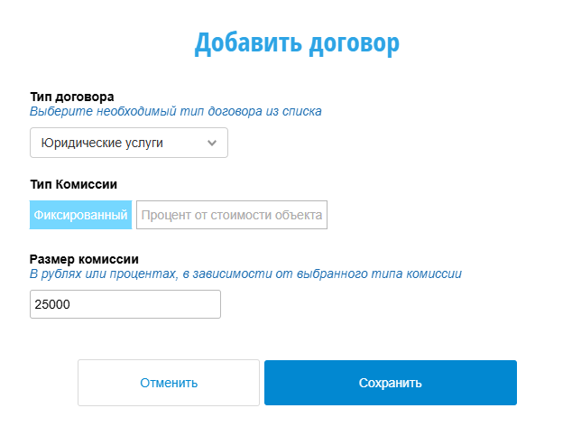Click the Тип Комиссии label
This screenshot has height=436, width=572.
pyautogui.click(x=74, y=184)
